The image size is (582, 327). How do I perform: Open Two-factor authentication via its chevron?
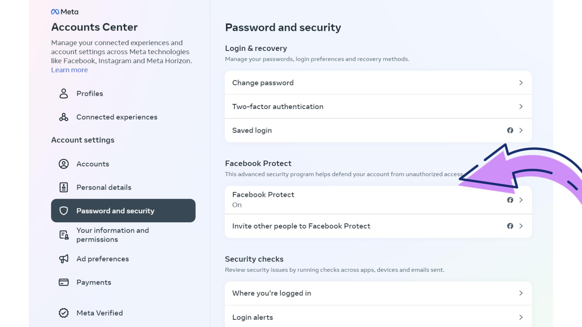point(522,106)
